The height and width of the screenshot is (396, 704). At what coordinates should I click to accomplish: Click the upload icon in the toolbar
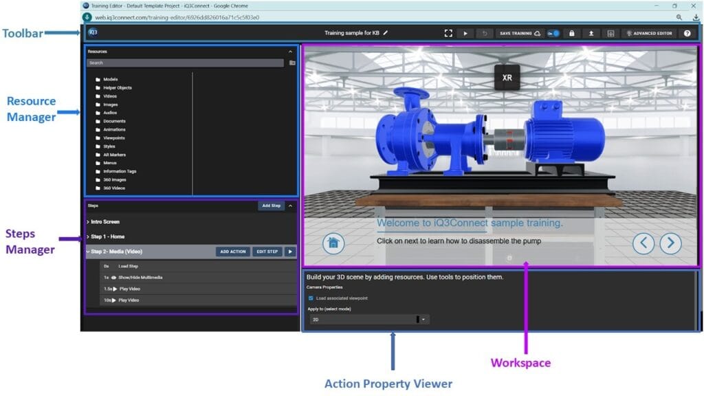coord(591,33)
